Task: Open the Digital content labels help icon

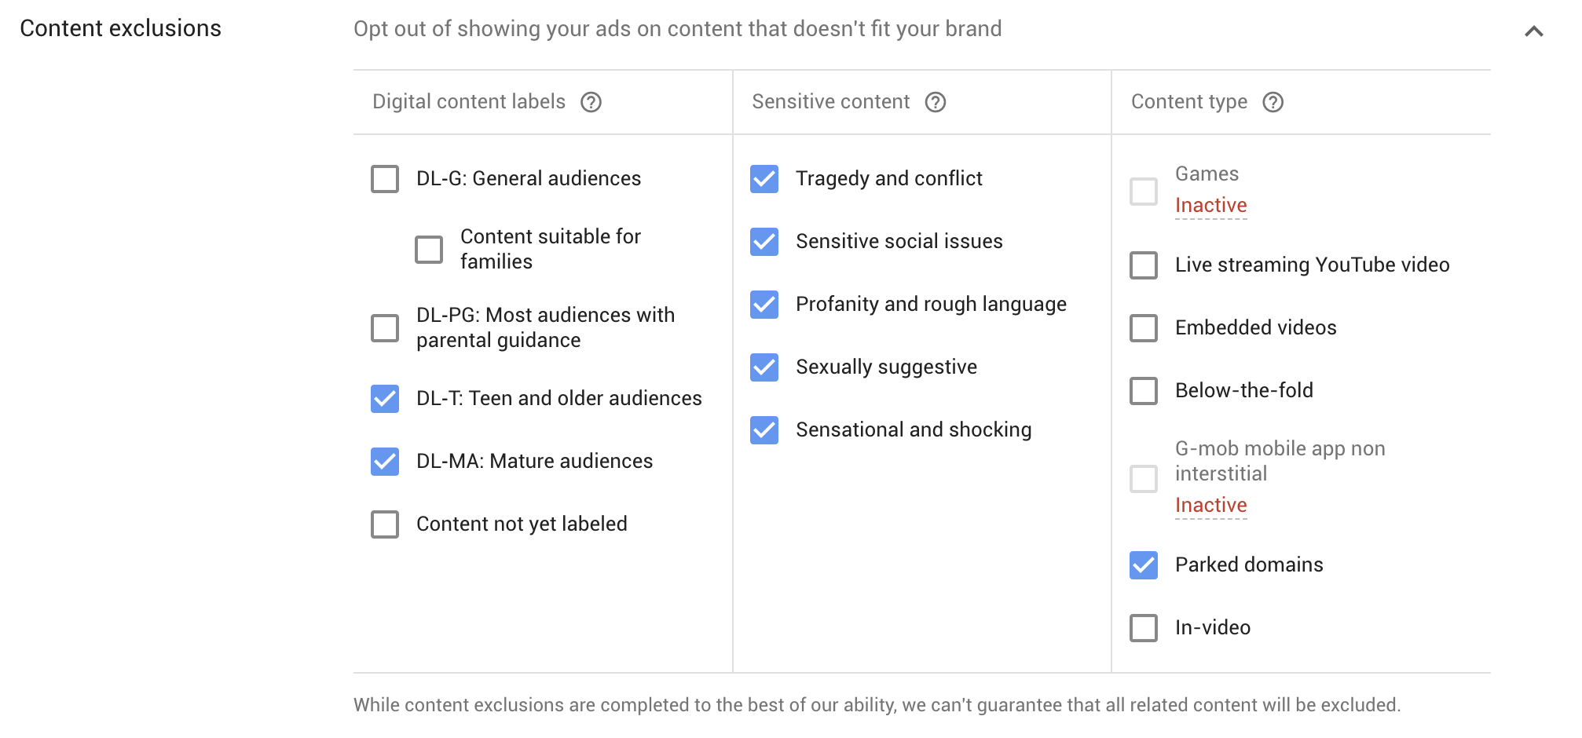Action: [x=593, y=101]
